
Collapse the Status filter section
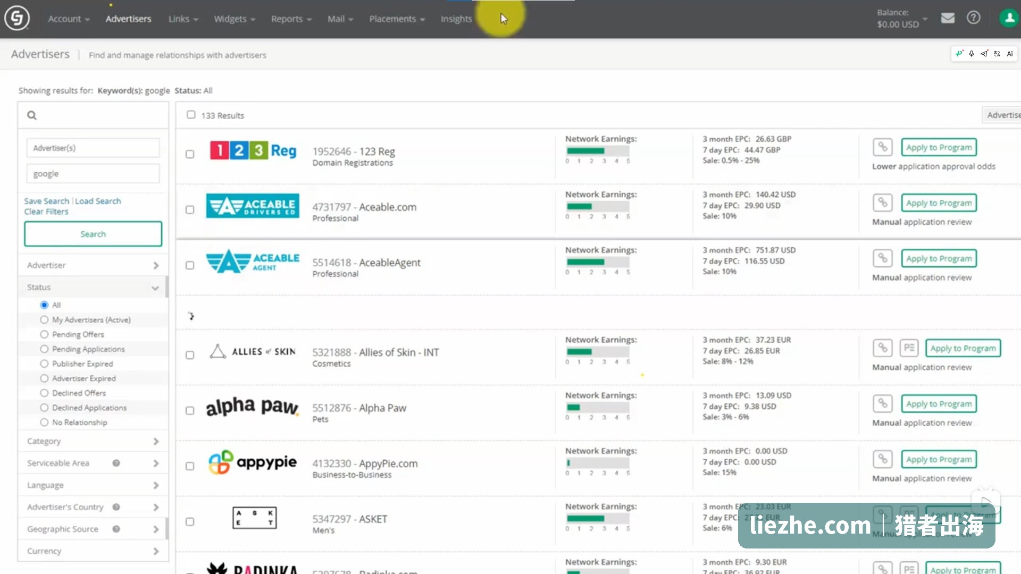[x=93, y=287]
